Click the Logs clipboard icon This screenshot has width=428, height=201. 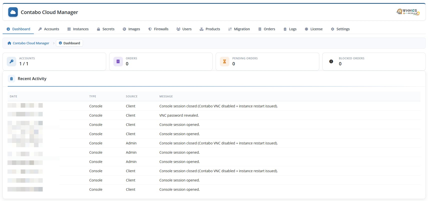coord(285,29)
